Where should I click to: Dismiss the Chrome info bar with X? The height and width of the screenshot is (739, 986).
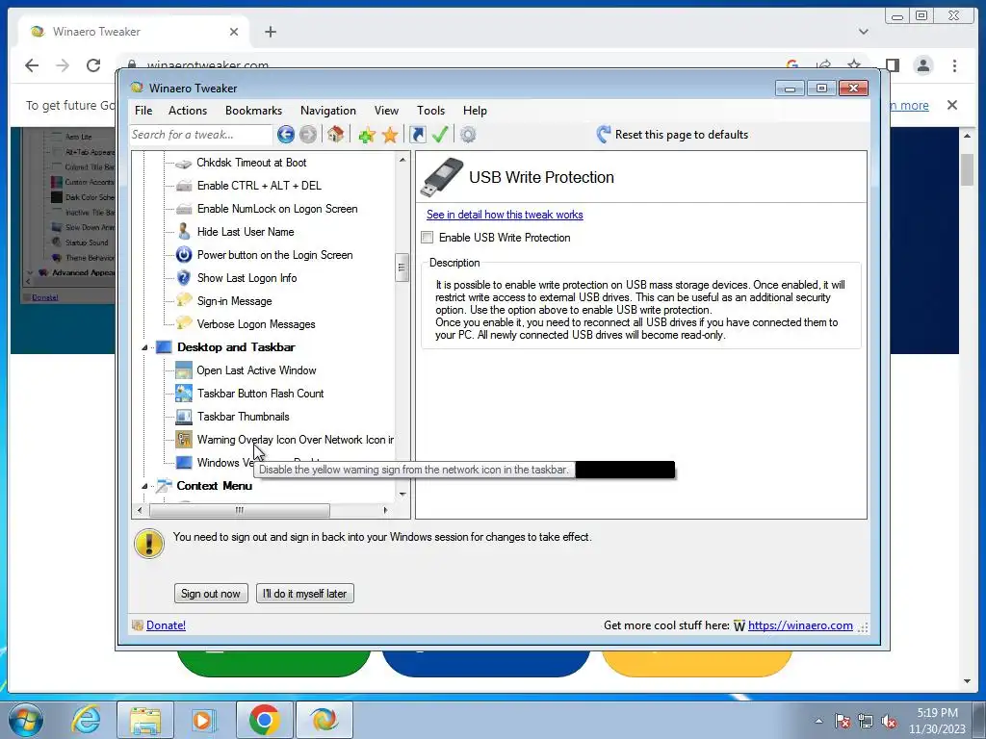pyautogui.click(x=952, y=105)
